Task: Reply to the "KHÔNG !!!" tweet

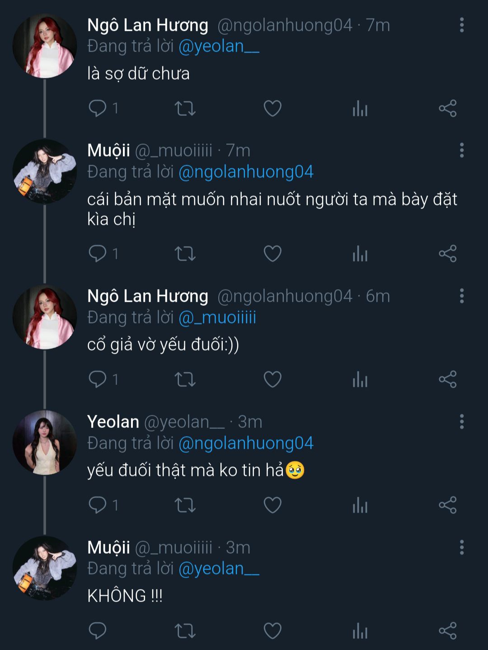Action: pos(98,631)
